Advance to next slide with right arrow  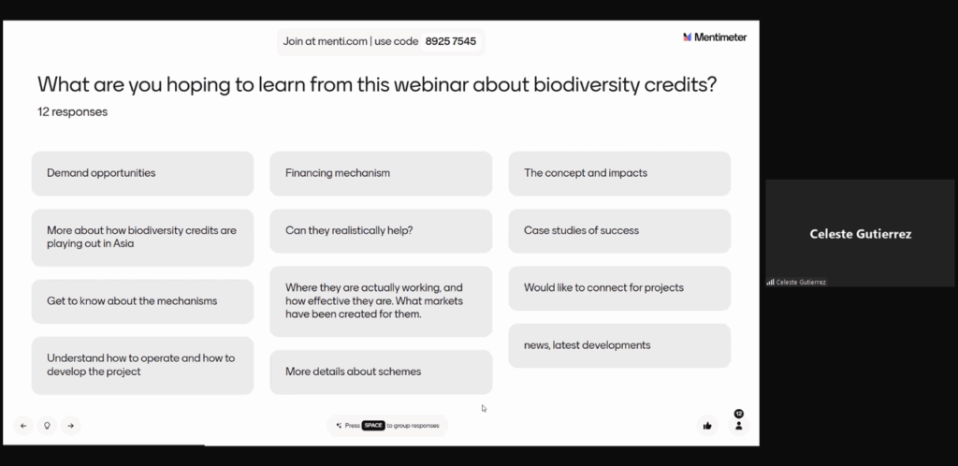pos(71,425)
